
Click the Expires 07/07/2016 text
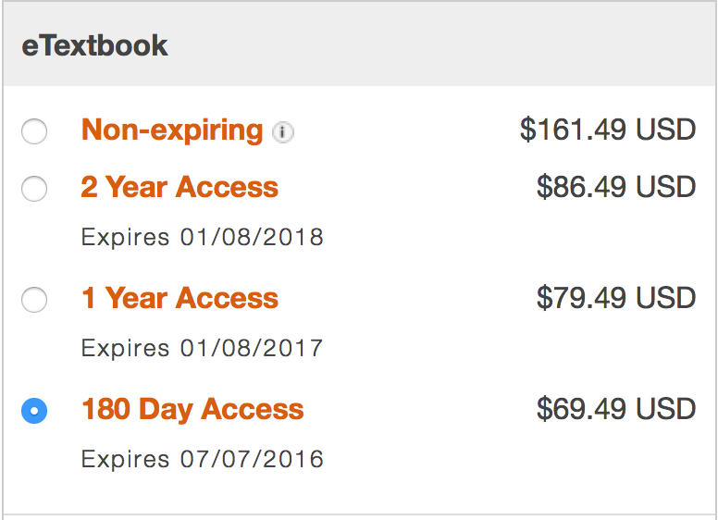tap(203, 459)
